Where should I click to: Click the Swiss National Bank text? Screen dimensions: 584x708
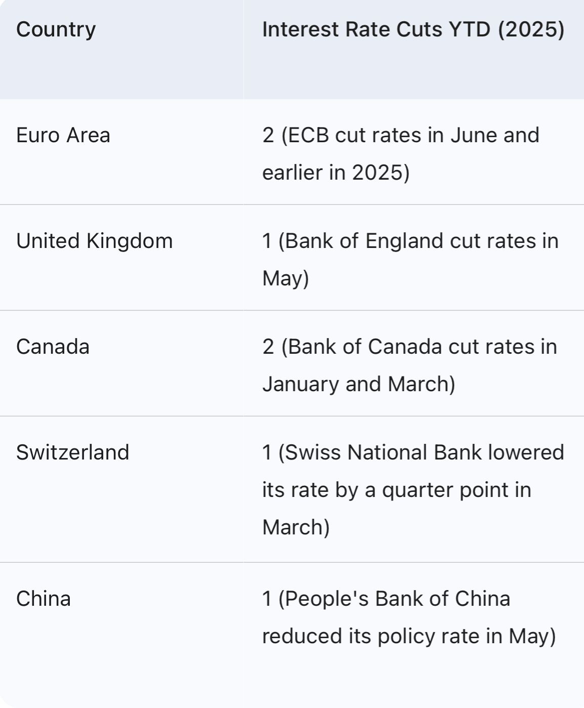(x=383, y=452)
